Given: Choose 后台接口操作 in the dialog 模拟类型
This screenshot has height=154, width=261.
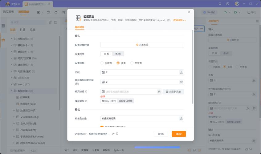Looking at the screenshot, I should coord(125,101).
